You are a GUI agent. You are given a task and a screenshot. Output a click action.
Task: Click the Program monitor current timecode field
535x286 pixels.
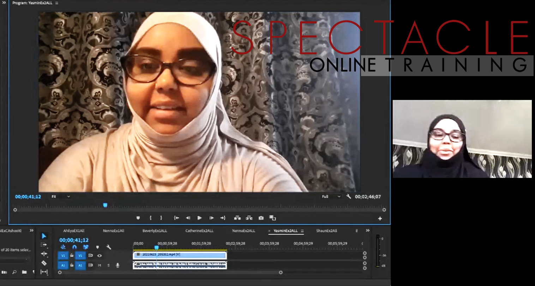coord(28,197)
